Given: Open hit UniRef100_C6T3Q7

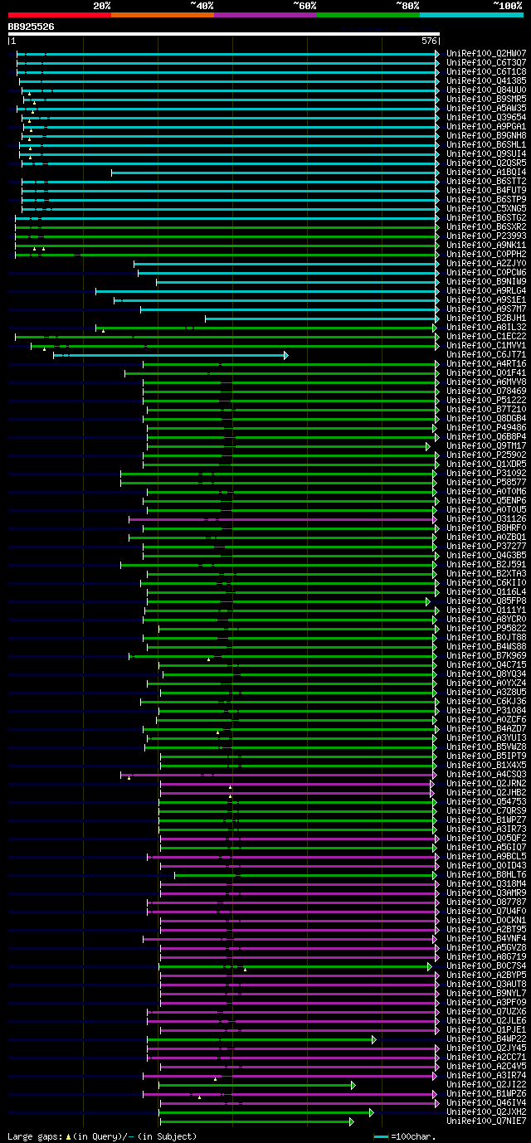Looking at the screenshot, I should [486, 62].
